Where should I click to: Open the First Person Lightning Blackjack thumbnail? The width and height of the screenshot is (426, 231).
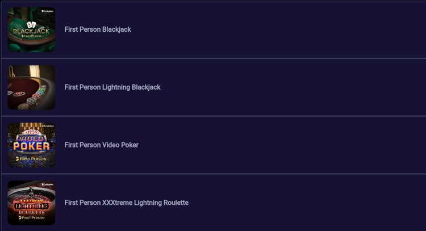pyautogui.click(x=31, y=87)
